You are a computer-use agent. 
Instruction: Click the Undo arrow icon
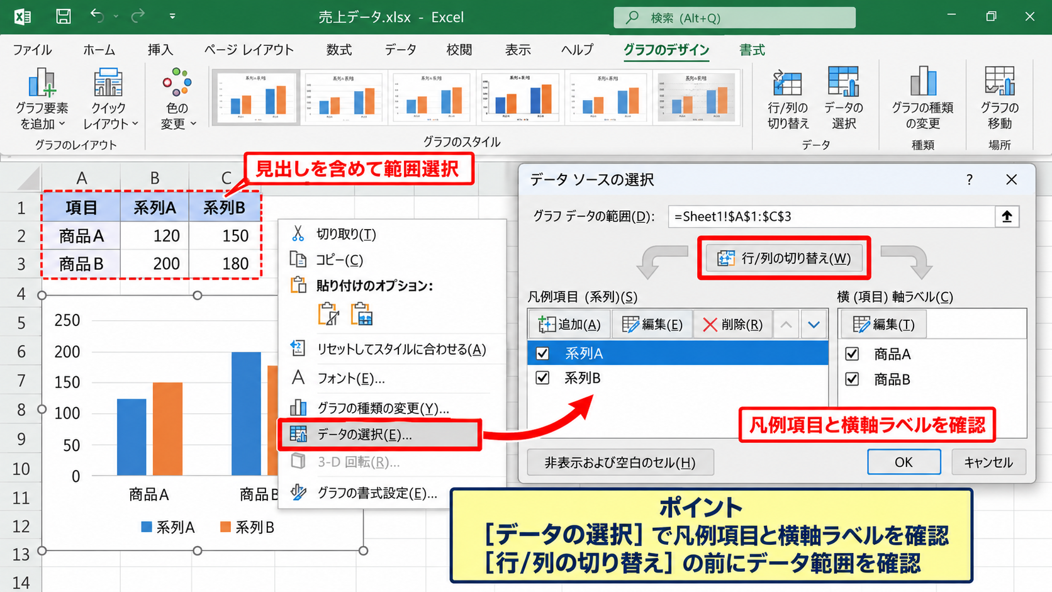click(x=97, y=16)
